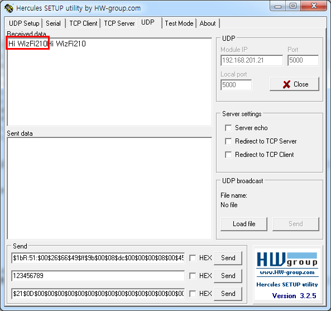Click the Load file button

pos(244,224)
